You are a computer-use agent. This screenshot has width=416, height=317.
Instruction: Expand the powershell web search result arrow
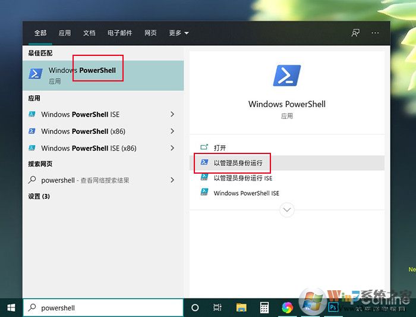pos(172,180)
